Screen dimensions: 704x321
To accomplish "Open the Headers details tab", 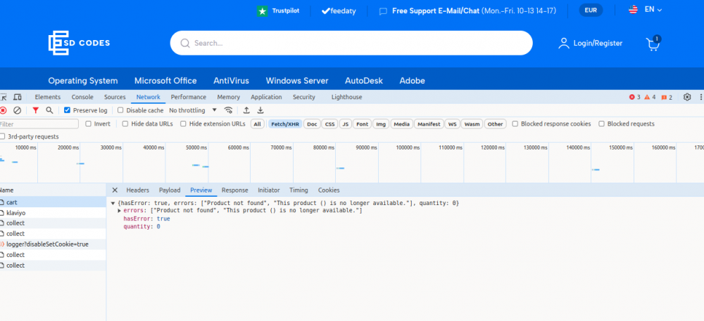I will [138, 190].
